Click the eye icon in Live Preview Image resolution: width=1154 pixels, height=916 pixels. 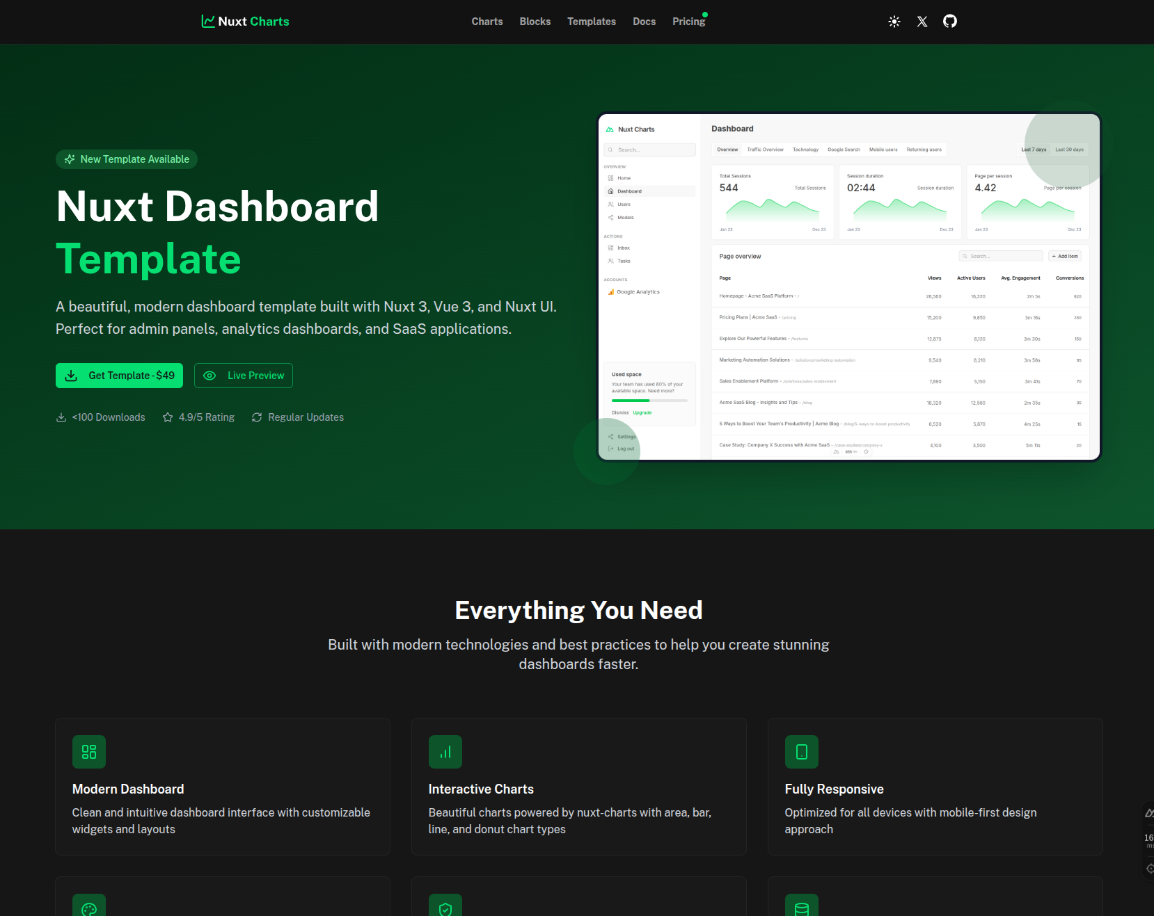click(x=210, y=376)
